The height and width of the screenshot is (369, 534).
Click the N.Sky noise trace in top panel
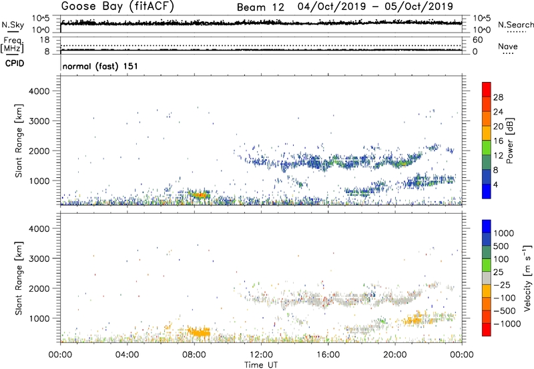coord(261,23)
